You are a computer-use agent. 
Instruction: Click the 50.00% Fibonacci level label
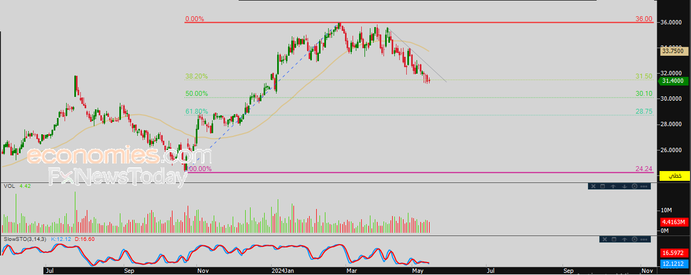coord(196,94)
